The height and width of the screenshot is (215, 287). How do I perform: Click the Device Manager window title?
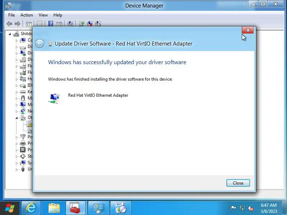[x=144, y=6]
